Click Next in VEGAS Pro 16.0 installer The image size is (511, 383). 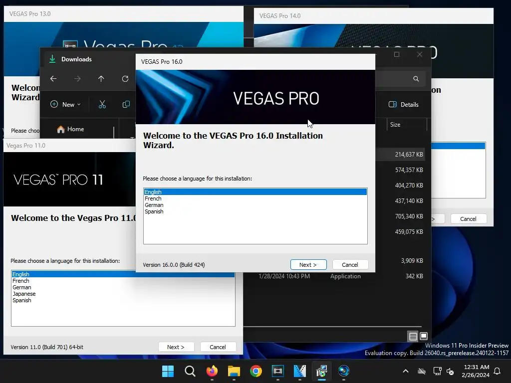coord(308,265)
